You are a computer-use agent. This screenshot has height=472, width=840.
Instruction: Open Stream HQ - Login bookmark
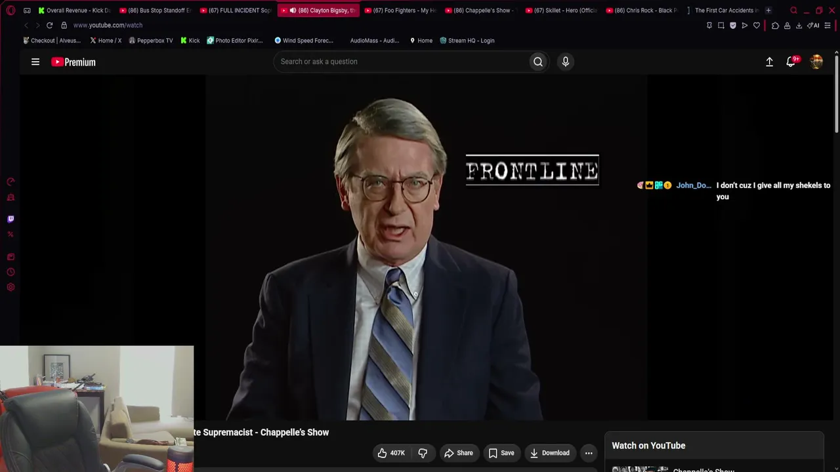coord(467,41)
